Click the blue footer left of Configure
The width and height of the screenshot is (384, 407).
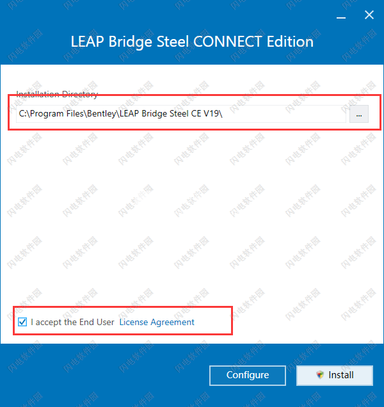pyautogui.click(x=104, y=376)
